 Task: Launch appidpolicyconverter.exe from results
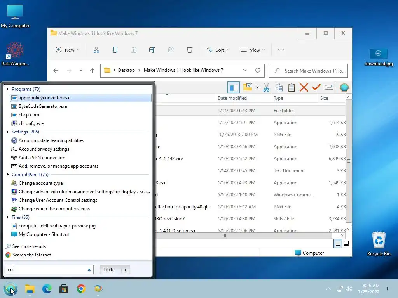[81, 98]
